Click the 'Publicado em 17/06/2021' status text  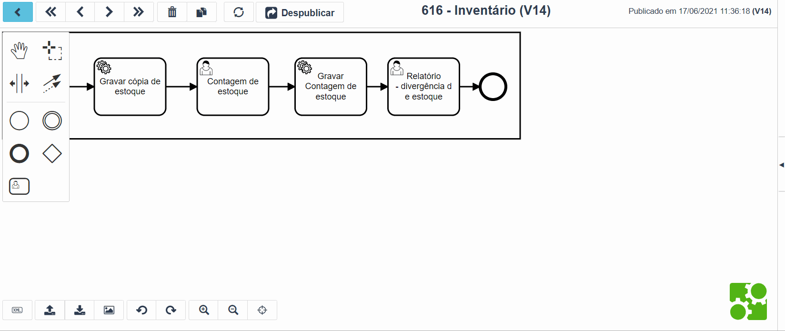click(x=700, y=11)
